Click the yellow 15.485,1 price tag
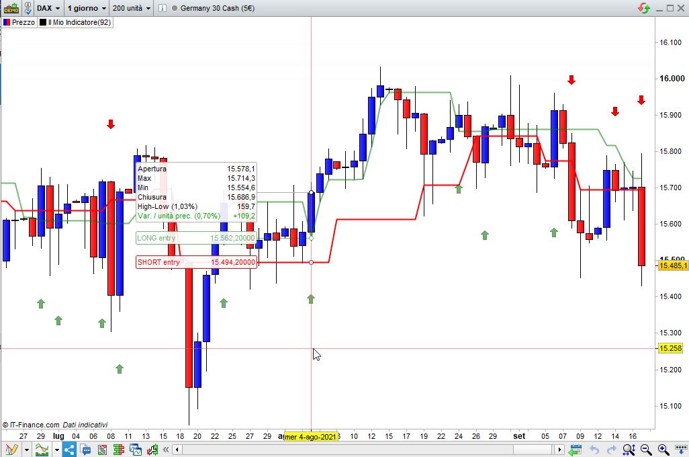The width and height of the screenshot is (689, 457). pos(673,265)
